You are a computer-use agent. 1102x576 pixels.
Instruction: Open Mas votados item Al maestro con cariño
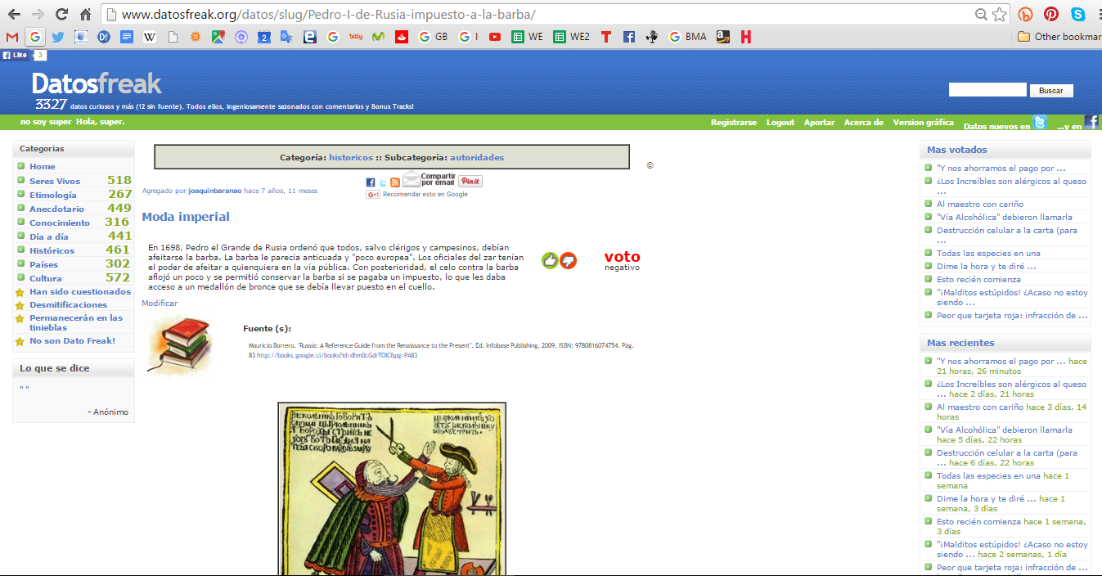point(980,205)
